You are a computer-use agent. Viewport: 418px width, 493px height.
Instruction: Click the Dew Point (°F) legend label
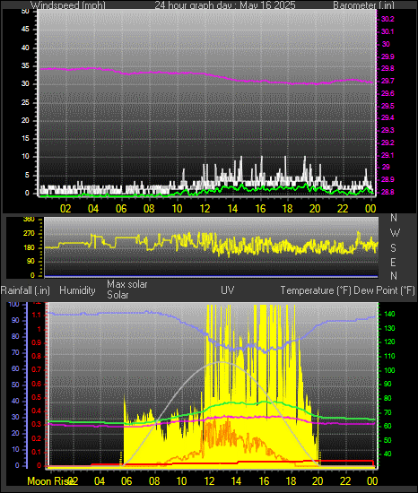tap(384, 290)
